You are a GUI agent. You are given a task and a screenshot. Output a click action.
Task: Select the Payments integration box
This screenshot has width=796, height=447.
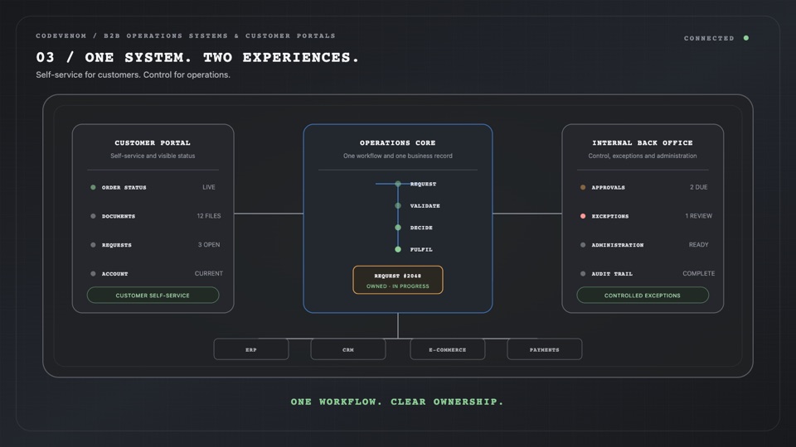click(x=545, y=349)
